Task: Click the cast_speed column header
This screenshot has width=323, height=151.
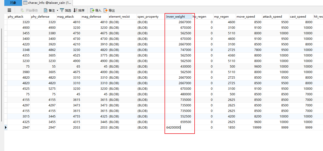Action: pyautogui.click(x=301, y=17)
